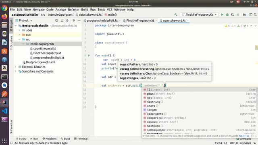258x145 pixels.
Task: Open Help icon in the dock
Action: pyautogui.click(x=4, y=59)
